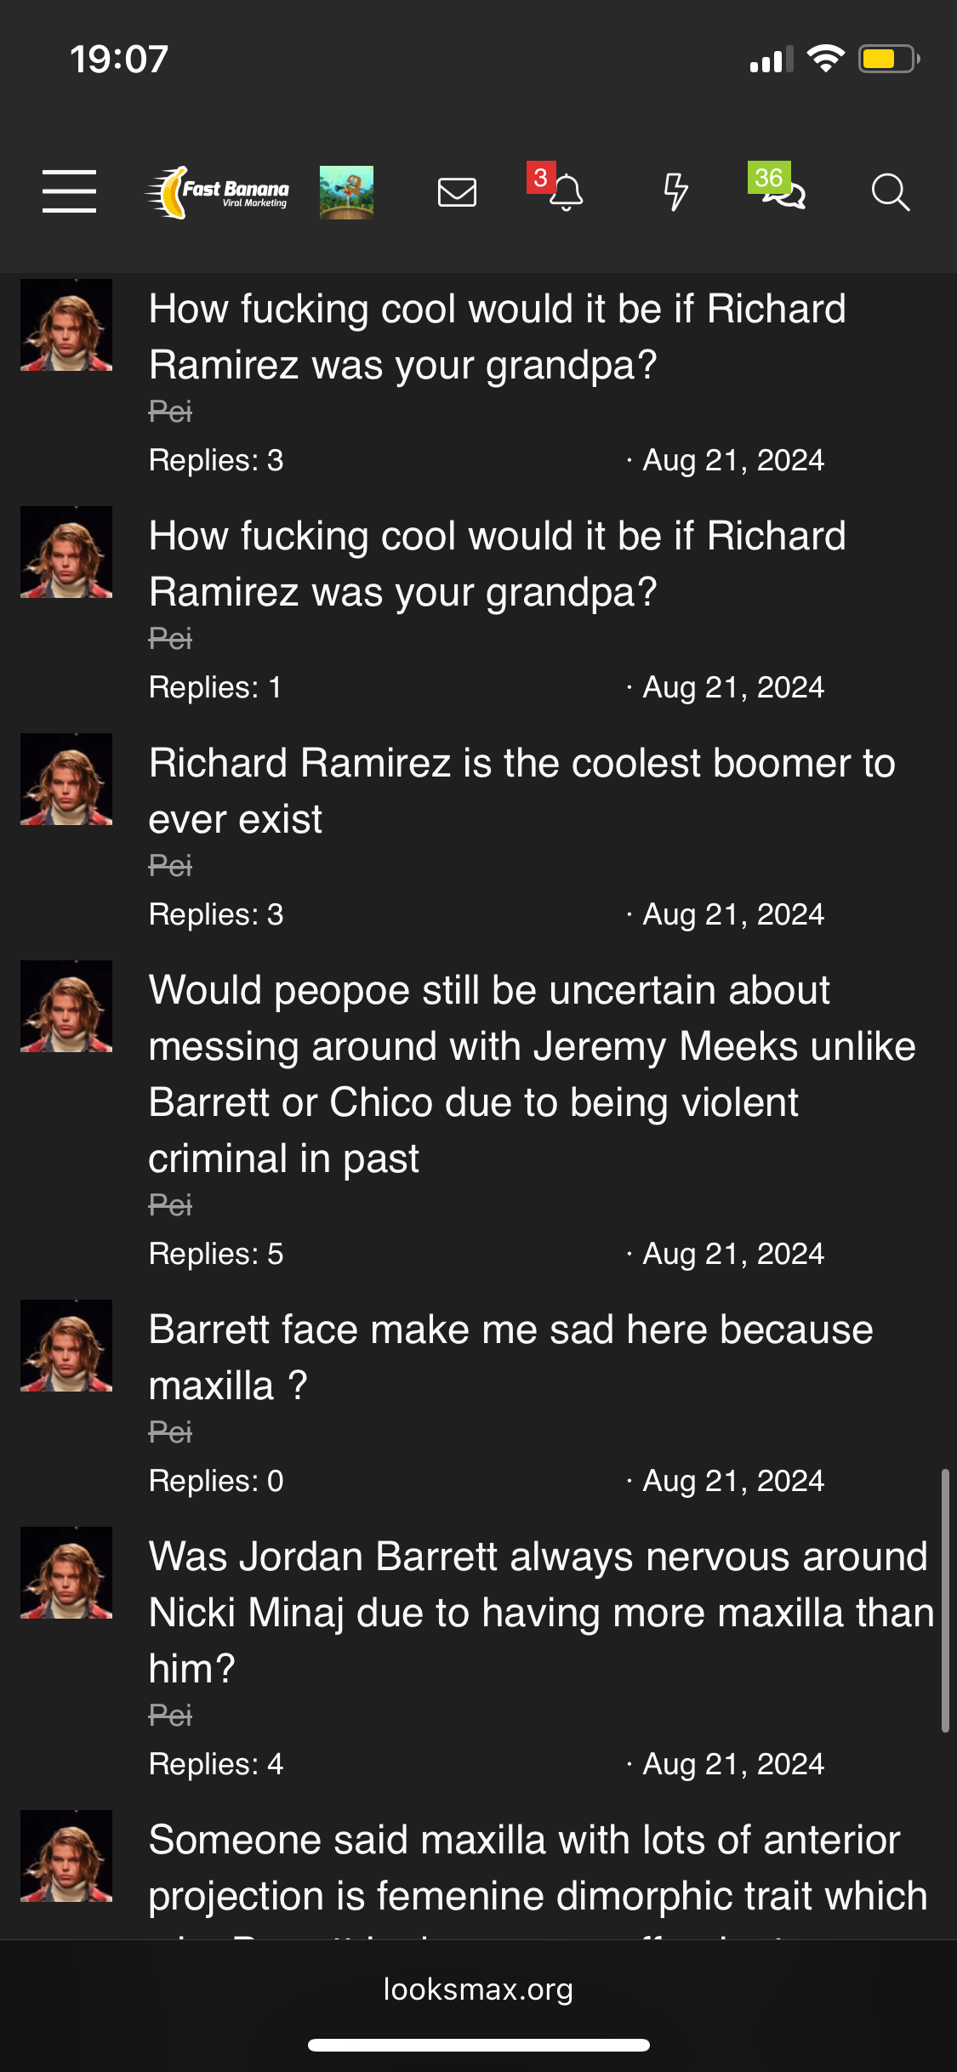Open the Richard Ramirez grandpa thread with 3 replies
The height and width of the screenshot is (2072, 957).
point(497,337)
